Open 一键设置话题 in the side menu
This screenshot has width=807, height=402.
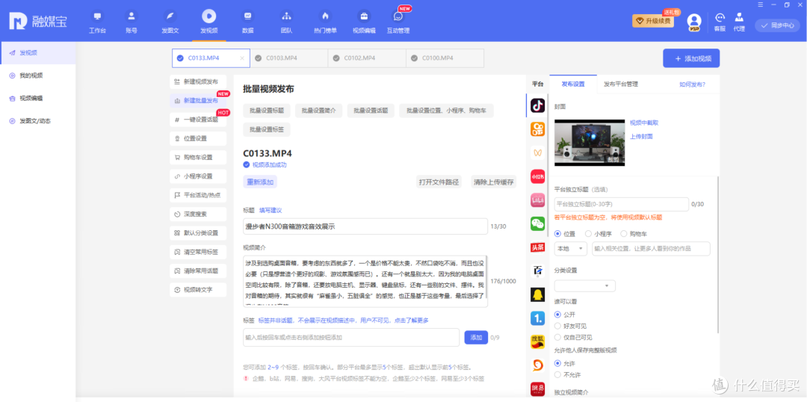click(x=198, y=120)
